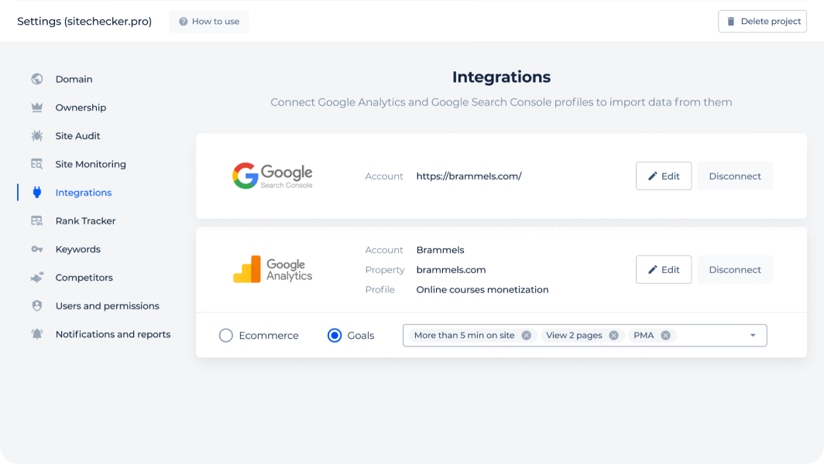Click the Google Analytics logo
824x464 pixels.
[x=273, y=269]
